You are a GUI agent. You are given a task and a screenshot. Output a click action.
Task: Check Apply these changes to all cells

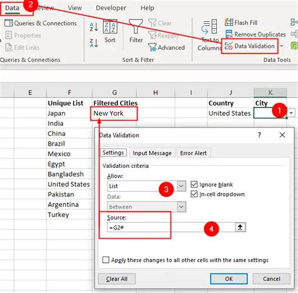click(106, 260)
